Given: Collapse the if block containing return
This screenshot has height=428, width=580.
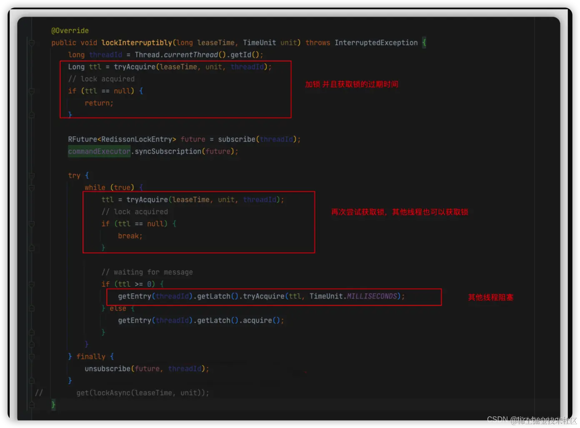Looking at the screenshot, I should click(31, 91).
